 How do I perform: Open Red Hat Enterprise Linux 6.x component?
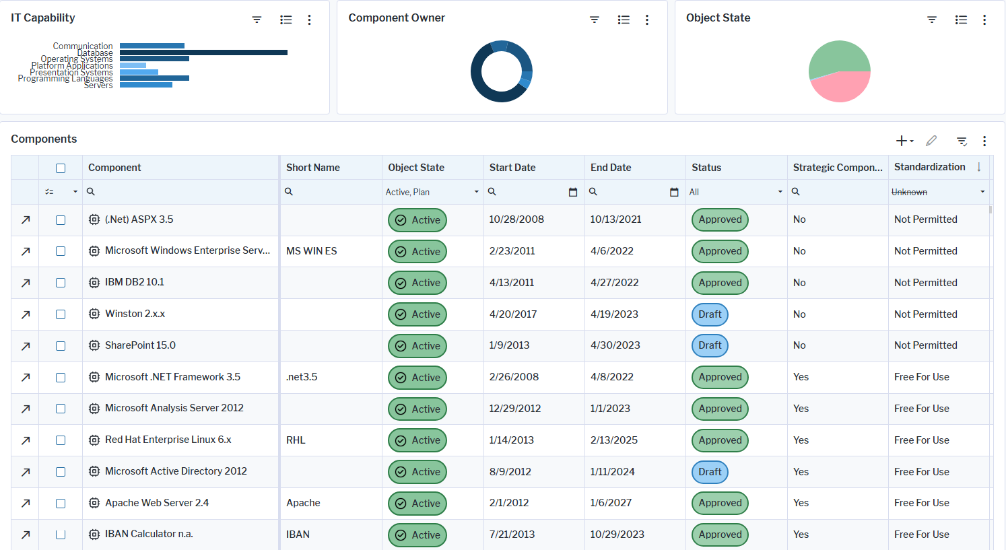(x=168, y=440)
